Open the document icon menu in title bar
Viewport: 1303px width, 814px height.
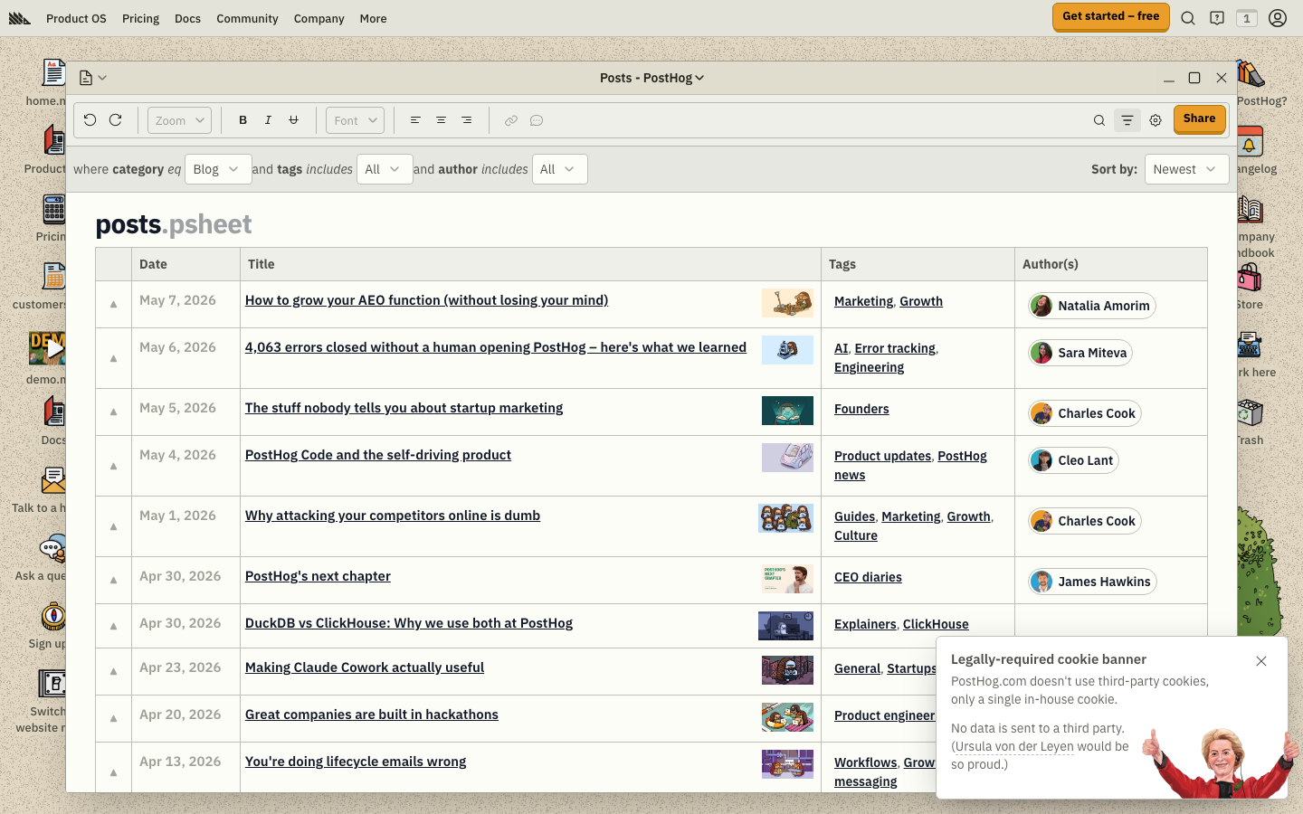coord(93,78)
